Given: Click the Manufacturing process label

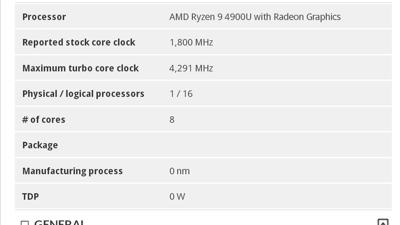Looking at the screenshot, I should point(72,171).
